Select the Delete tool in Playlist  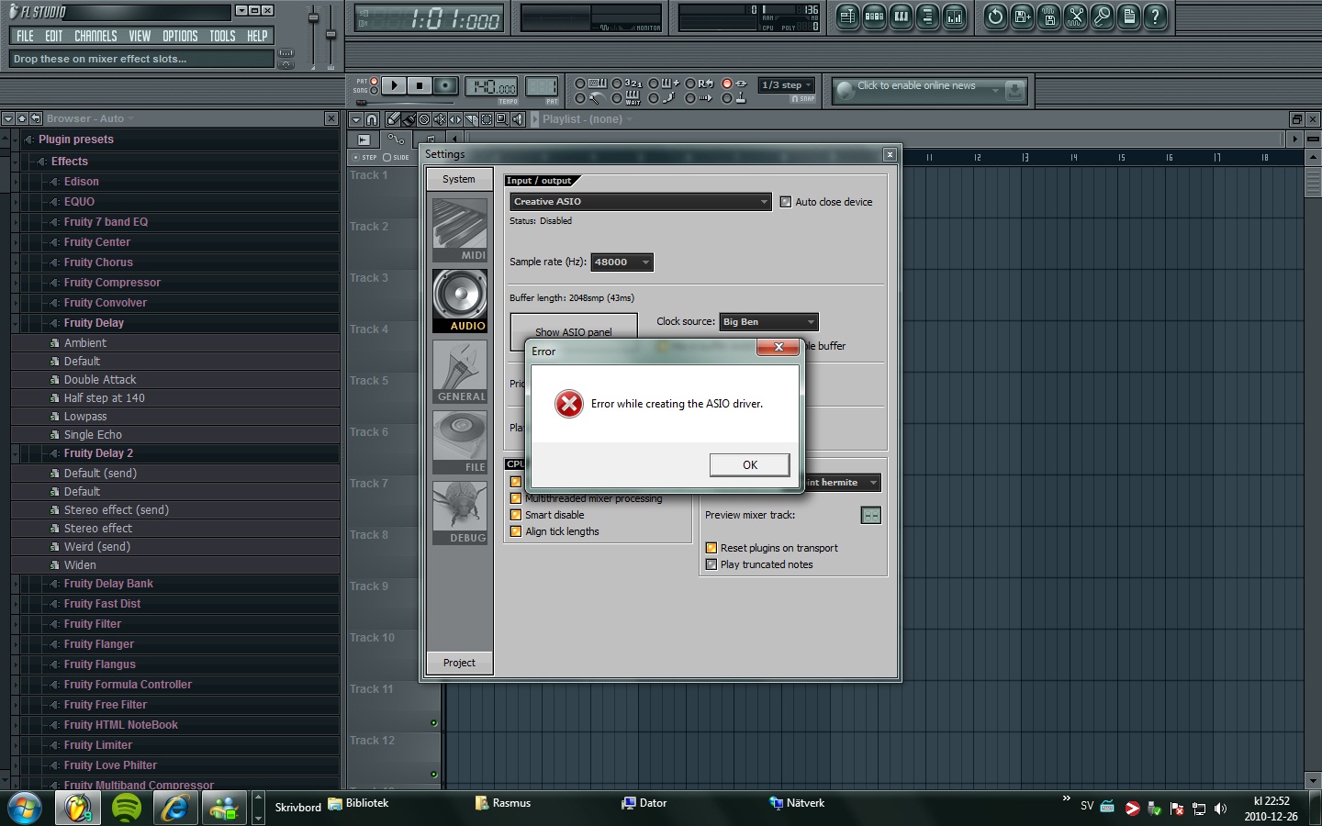[x=424, y=119]
